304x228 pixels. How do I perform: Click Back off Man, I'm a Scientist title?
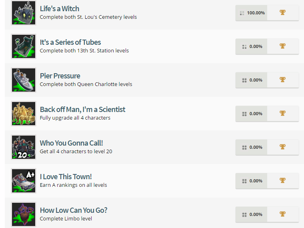click(x=82, y=110)
